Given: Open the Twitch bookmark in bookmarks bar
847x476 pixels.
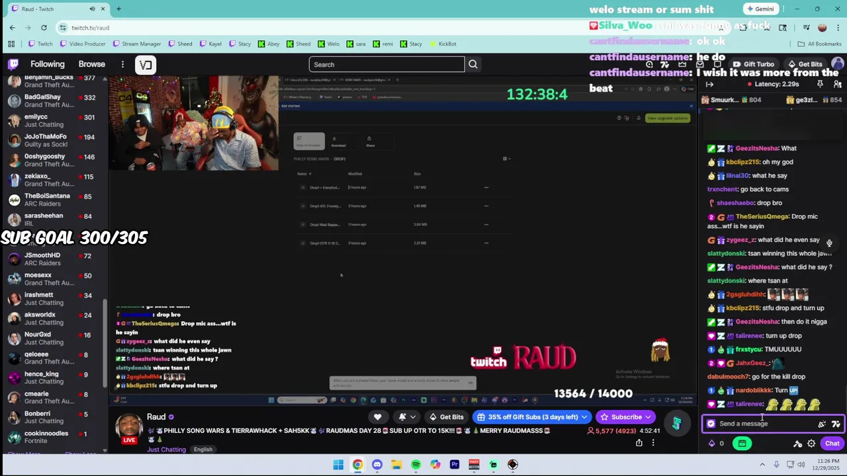Looking at the screenshot, I should (40, 44).
